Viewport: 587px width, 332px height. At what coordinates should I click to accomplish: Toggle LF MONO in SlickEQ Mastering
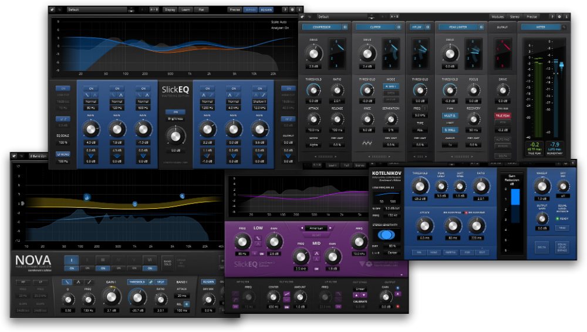coord(63,154)
